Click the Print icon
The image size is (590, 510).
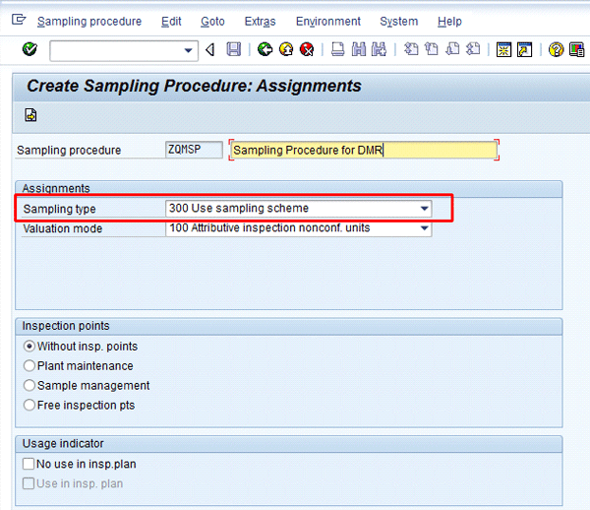click(337, 49)
